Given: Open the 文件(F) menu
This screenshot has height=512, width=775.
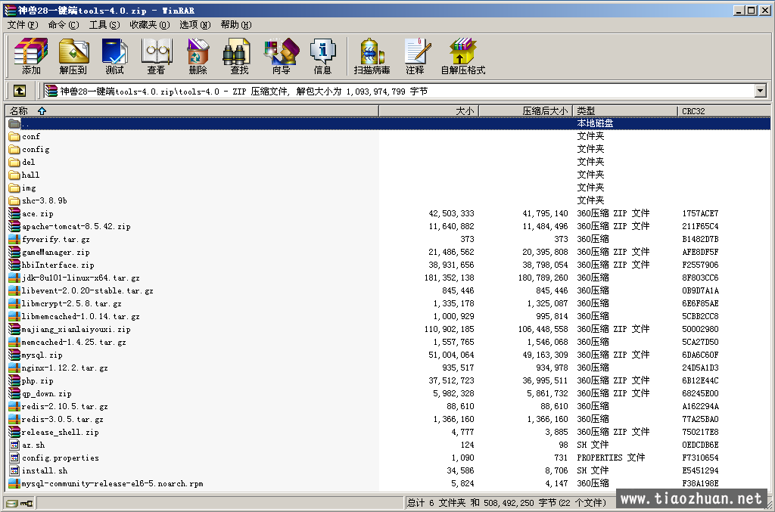Looking at the screenshot, I should [x=23, y=25].
